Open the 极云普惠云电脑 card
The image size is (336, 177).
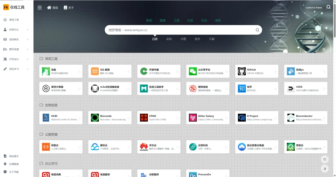point(257,147)
